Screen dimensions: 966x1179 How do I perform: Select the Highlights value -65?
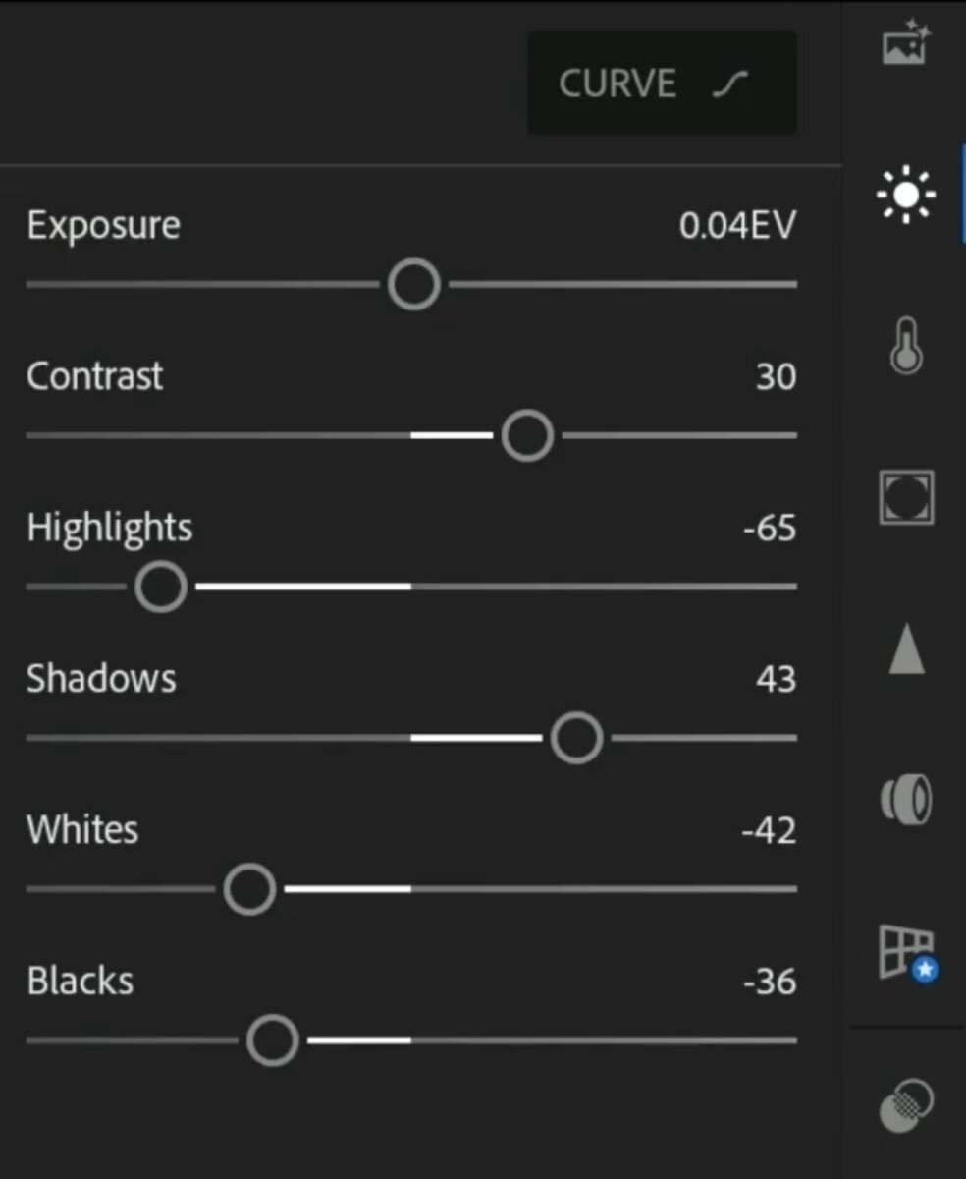point(770,529)
